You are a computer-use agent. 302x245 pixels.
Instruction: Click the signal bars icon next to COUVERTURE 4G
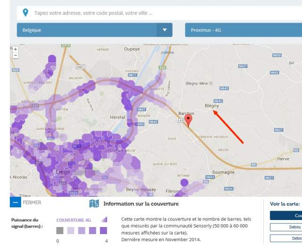[104, 220]
